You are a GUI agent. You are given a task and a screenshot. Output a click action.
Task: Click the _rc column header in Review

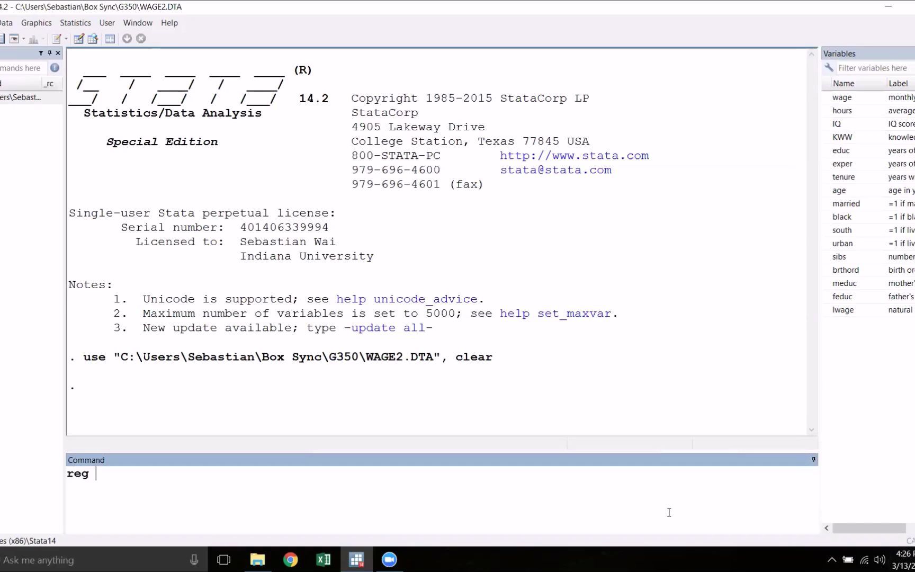click(51, 83)
